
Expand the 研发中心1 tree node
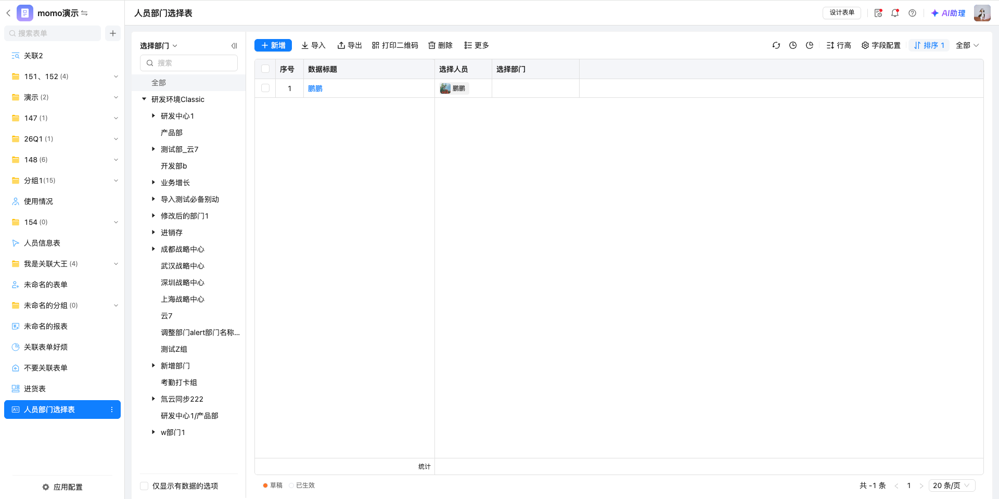(x=153, y=116)
